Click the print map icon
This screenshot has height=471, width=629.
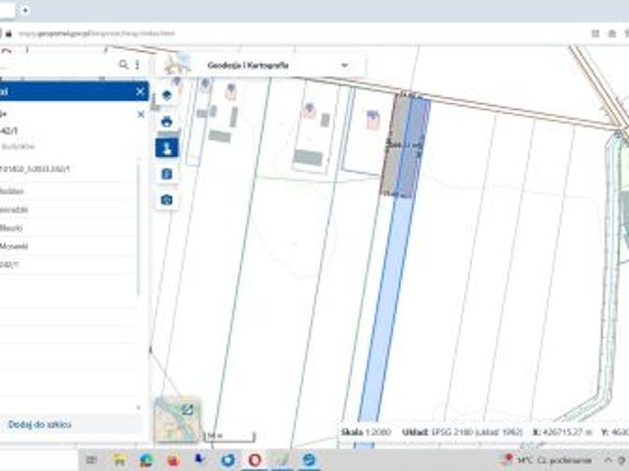[166, 122]
